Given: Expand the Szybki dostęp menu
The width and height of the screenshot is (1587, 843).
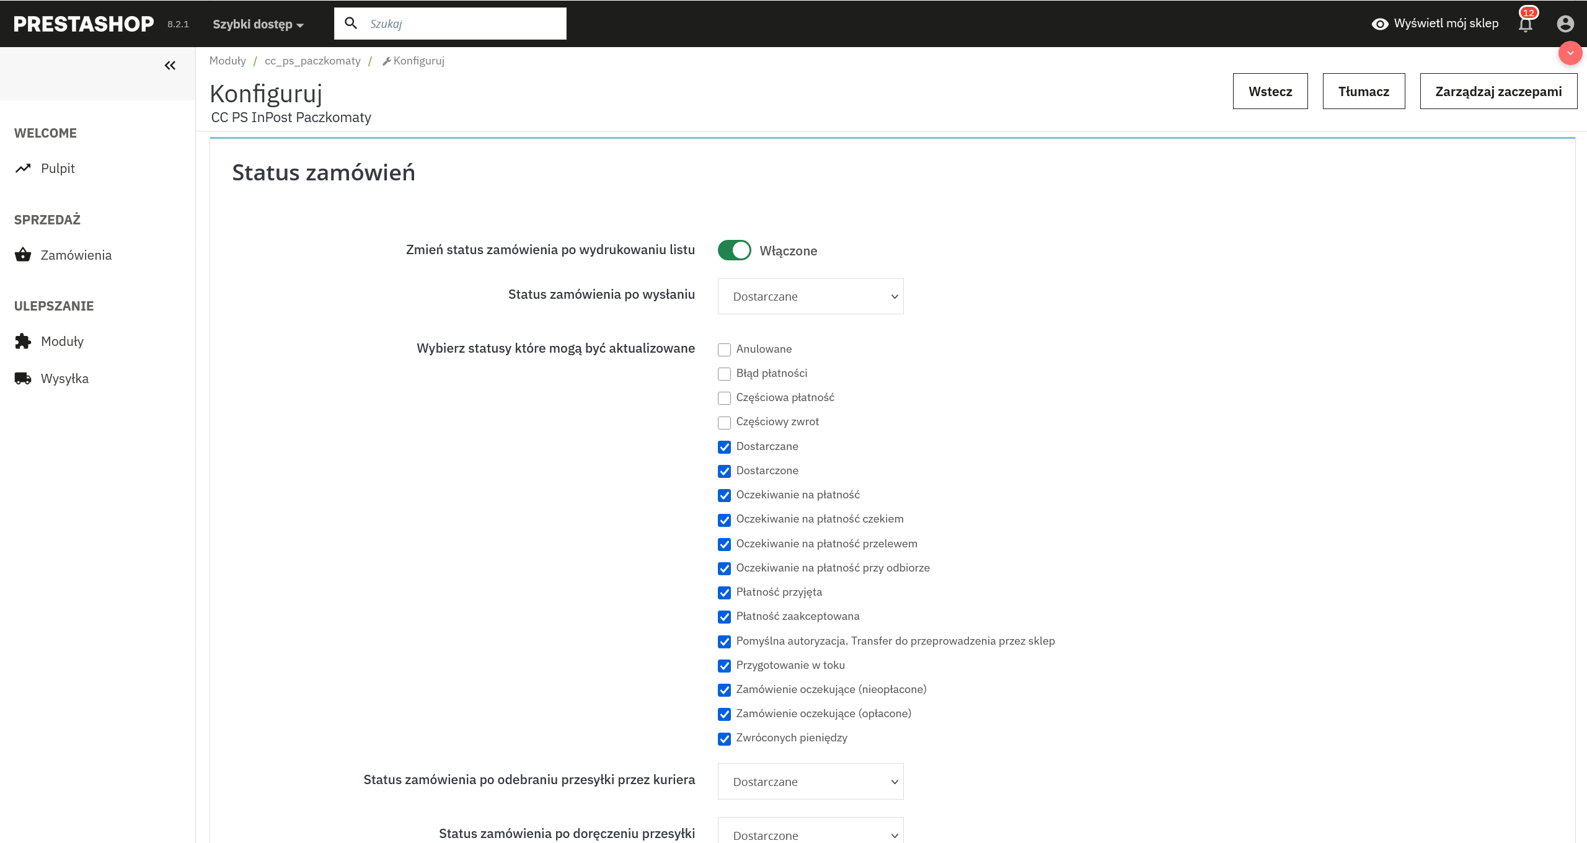Looking at the screenshot, I should click(x=258, y=24).
